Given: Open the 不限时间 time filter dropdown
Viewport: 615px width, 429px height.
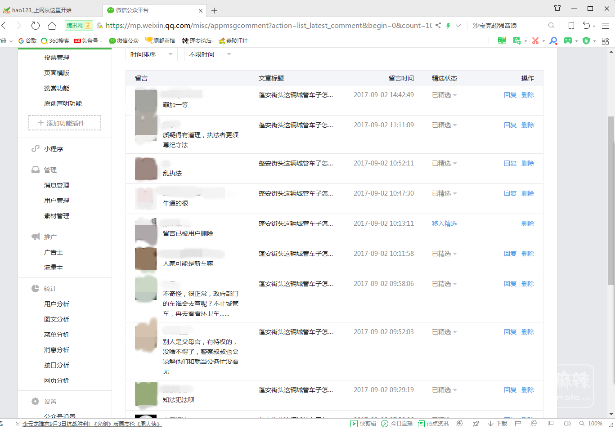Looking at the screenshot, I should point(210,54).
